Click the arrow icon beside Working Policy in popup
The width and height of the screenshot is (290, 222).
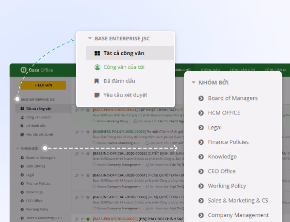(201, 186)
